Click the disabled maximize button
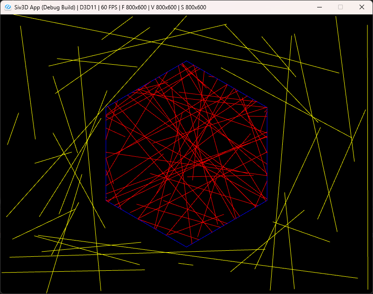 point(340,7)
